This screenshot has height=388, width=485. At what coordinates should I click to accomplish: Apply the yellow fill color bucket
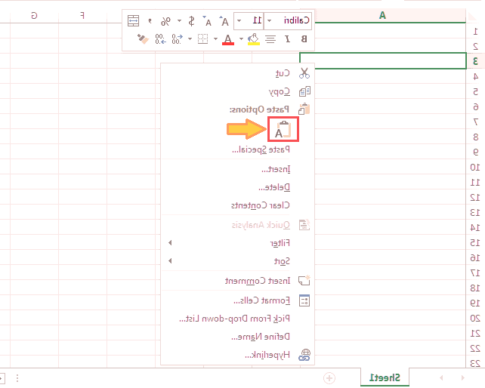click(254, 39)
